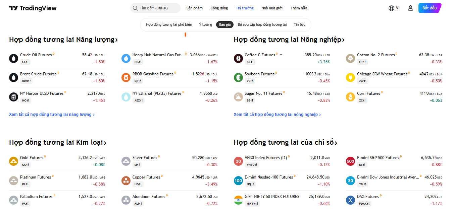
Task: Click the Coffee C Futures bean icon
Action: point(238,58)
